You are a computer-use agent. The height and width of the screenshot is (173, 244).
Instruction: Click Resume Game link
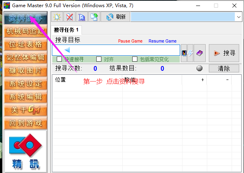(x=163, y=41)
